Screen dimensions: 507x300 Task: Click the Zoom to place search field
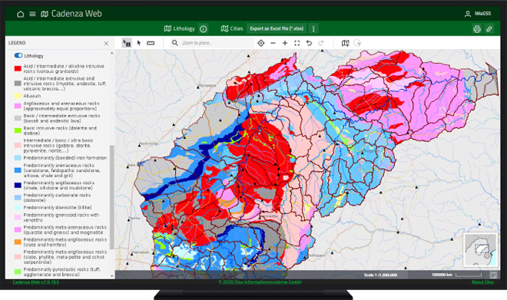(x=212, y=43)
